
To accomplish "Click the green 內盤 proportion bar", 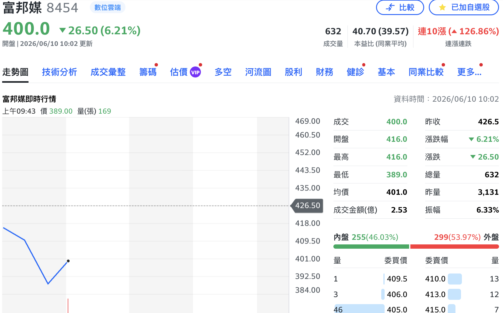I will pos(371,247).
